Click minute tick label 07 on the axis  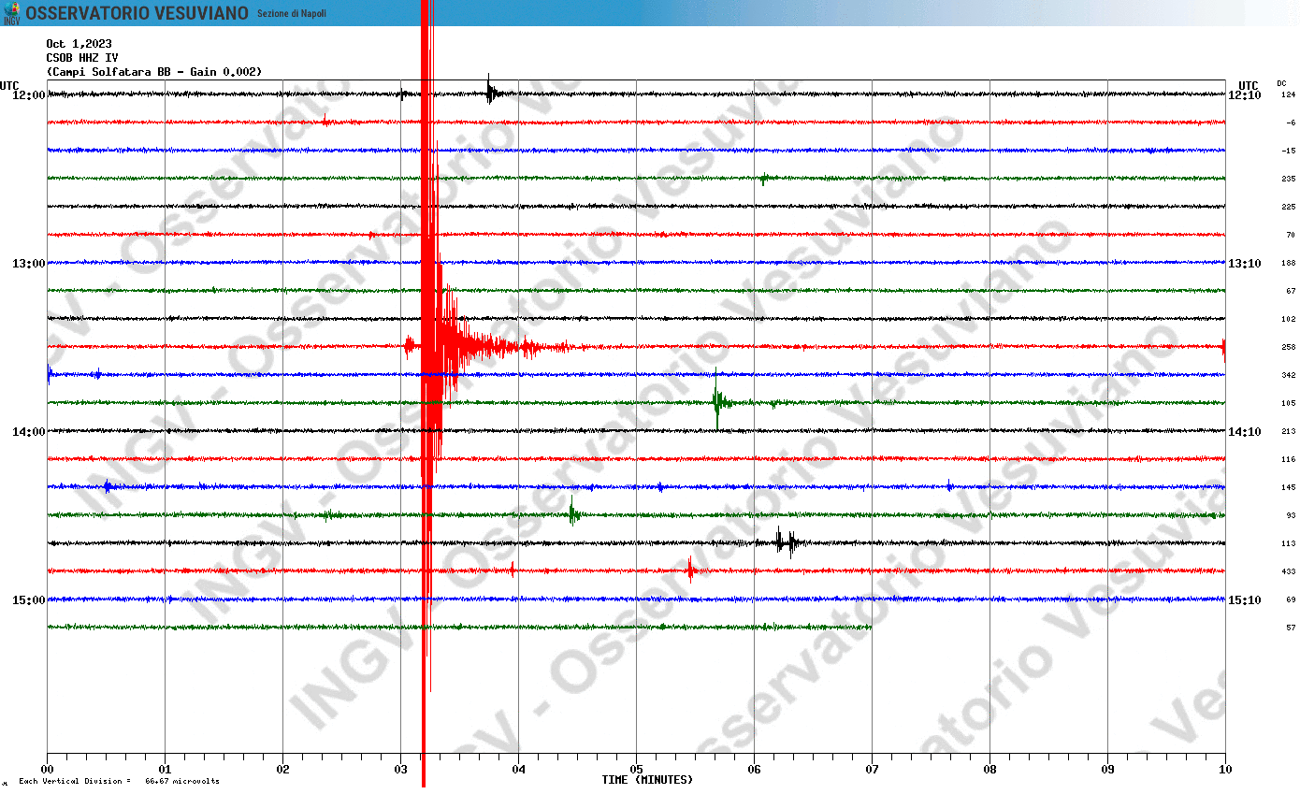[873, 770]
